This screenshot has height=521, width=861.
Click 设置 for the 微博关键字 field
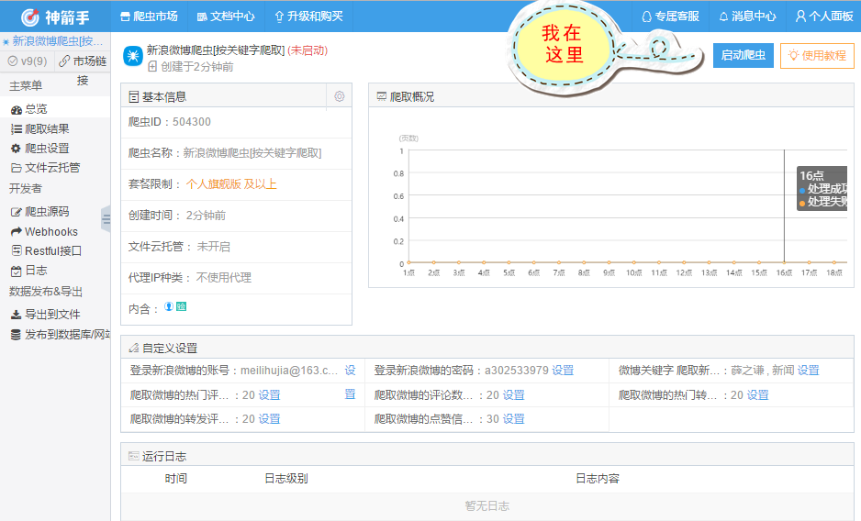pyautogui.click(x=808, y=371)
